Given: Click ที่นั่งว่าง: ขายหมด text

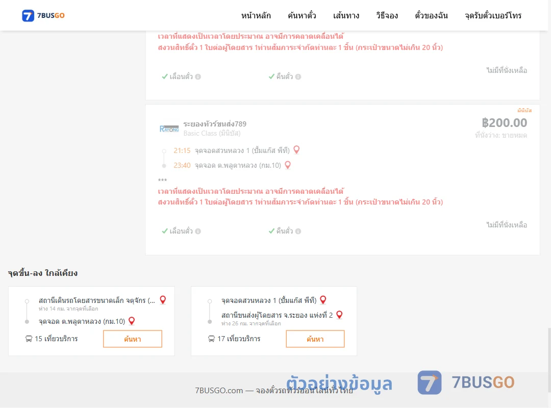Looking at the screenshot, I should pyautogui.click(x=501, y=135).
